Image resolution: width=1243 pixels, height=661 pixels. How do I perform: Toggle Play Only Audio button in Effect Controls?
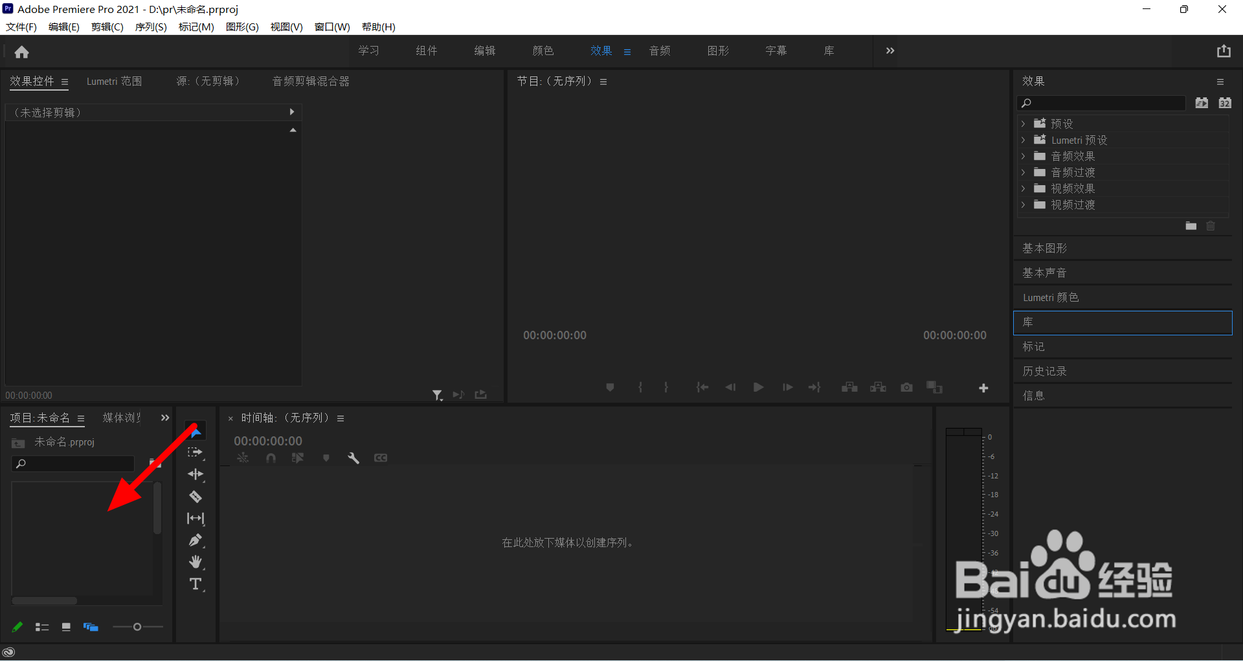(458, 394)
